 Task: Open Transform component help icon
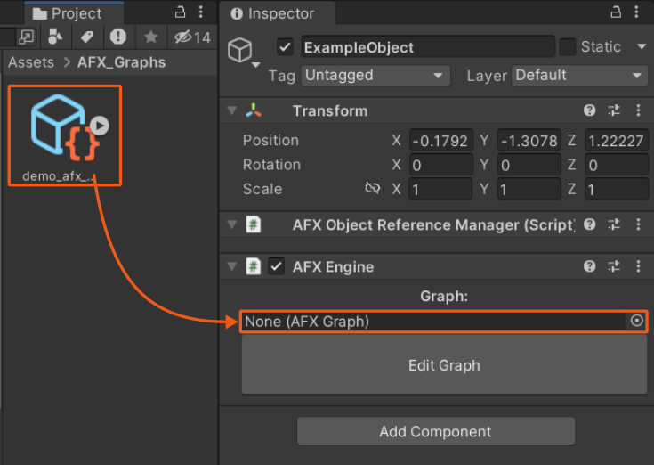(589, 110)
